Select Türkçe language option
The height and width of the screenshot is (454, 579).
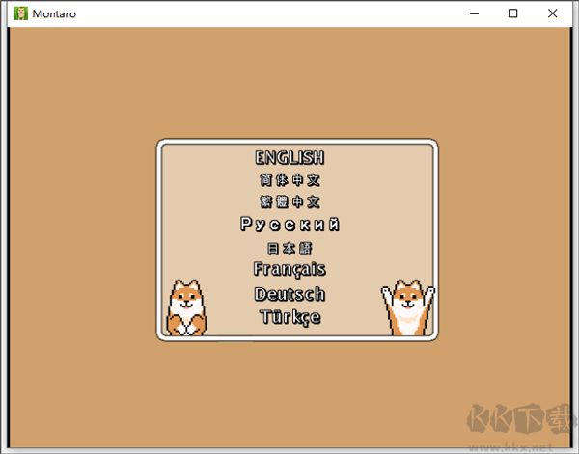[x=290, y=317]
